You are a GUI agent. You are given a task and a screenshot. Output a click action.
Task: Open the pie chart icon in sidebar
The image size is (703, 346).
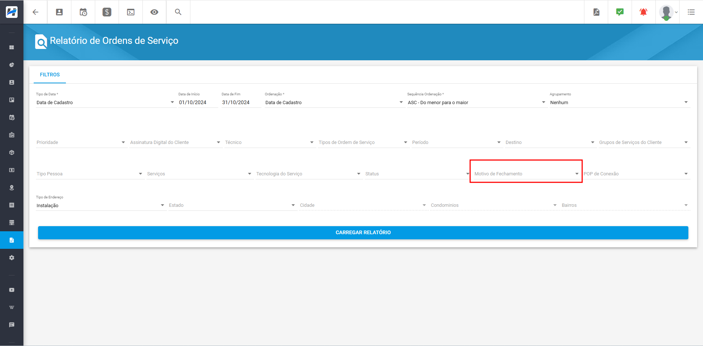[12, 65]
